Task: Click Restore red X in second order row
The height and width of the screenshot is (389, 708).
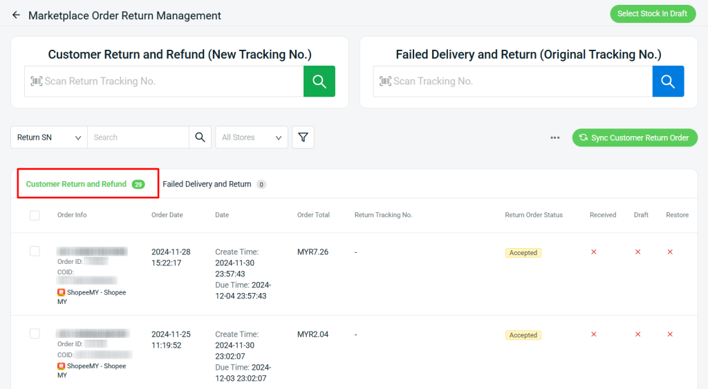Action: 669,334
